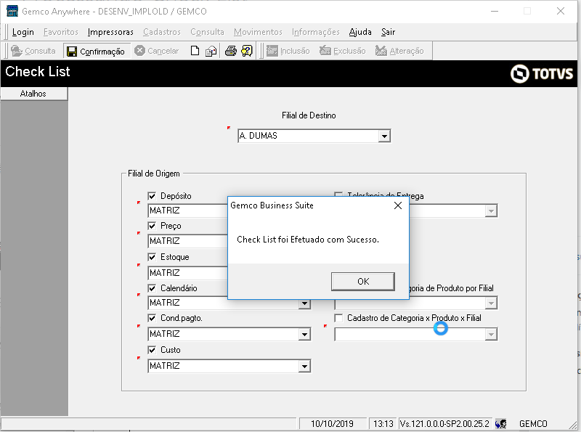Open the Movimentos menu
This screenshot has height=432, width=581.
pos(258,32)
